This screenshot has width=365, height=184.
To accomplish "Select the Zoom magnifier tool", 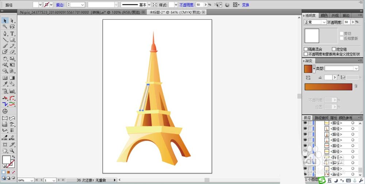I will (x=12, y=151).
